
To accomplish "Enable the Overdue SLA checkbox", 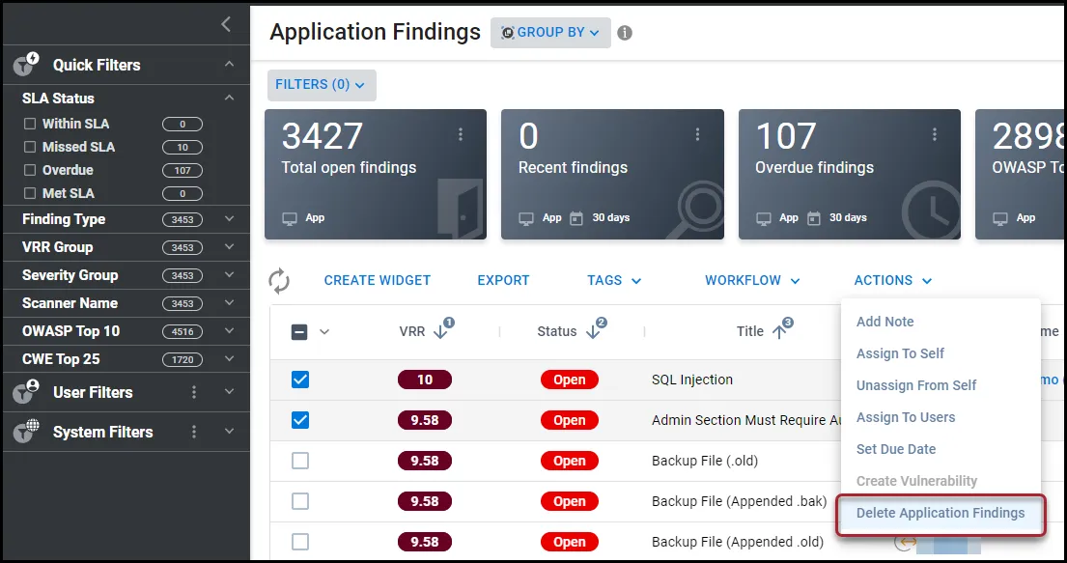I will click(30, 170).
